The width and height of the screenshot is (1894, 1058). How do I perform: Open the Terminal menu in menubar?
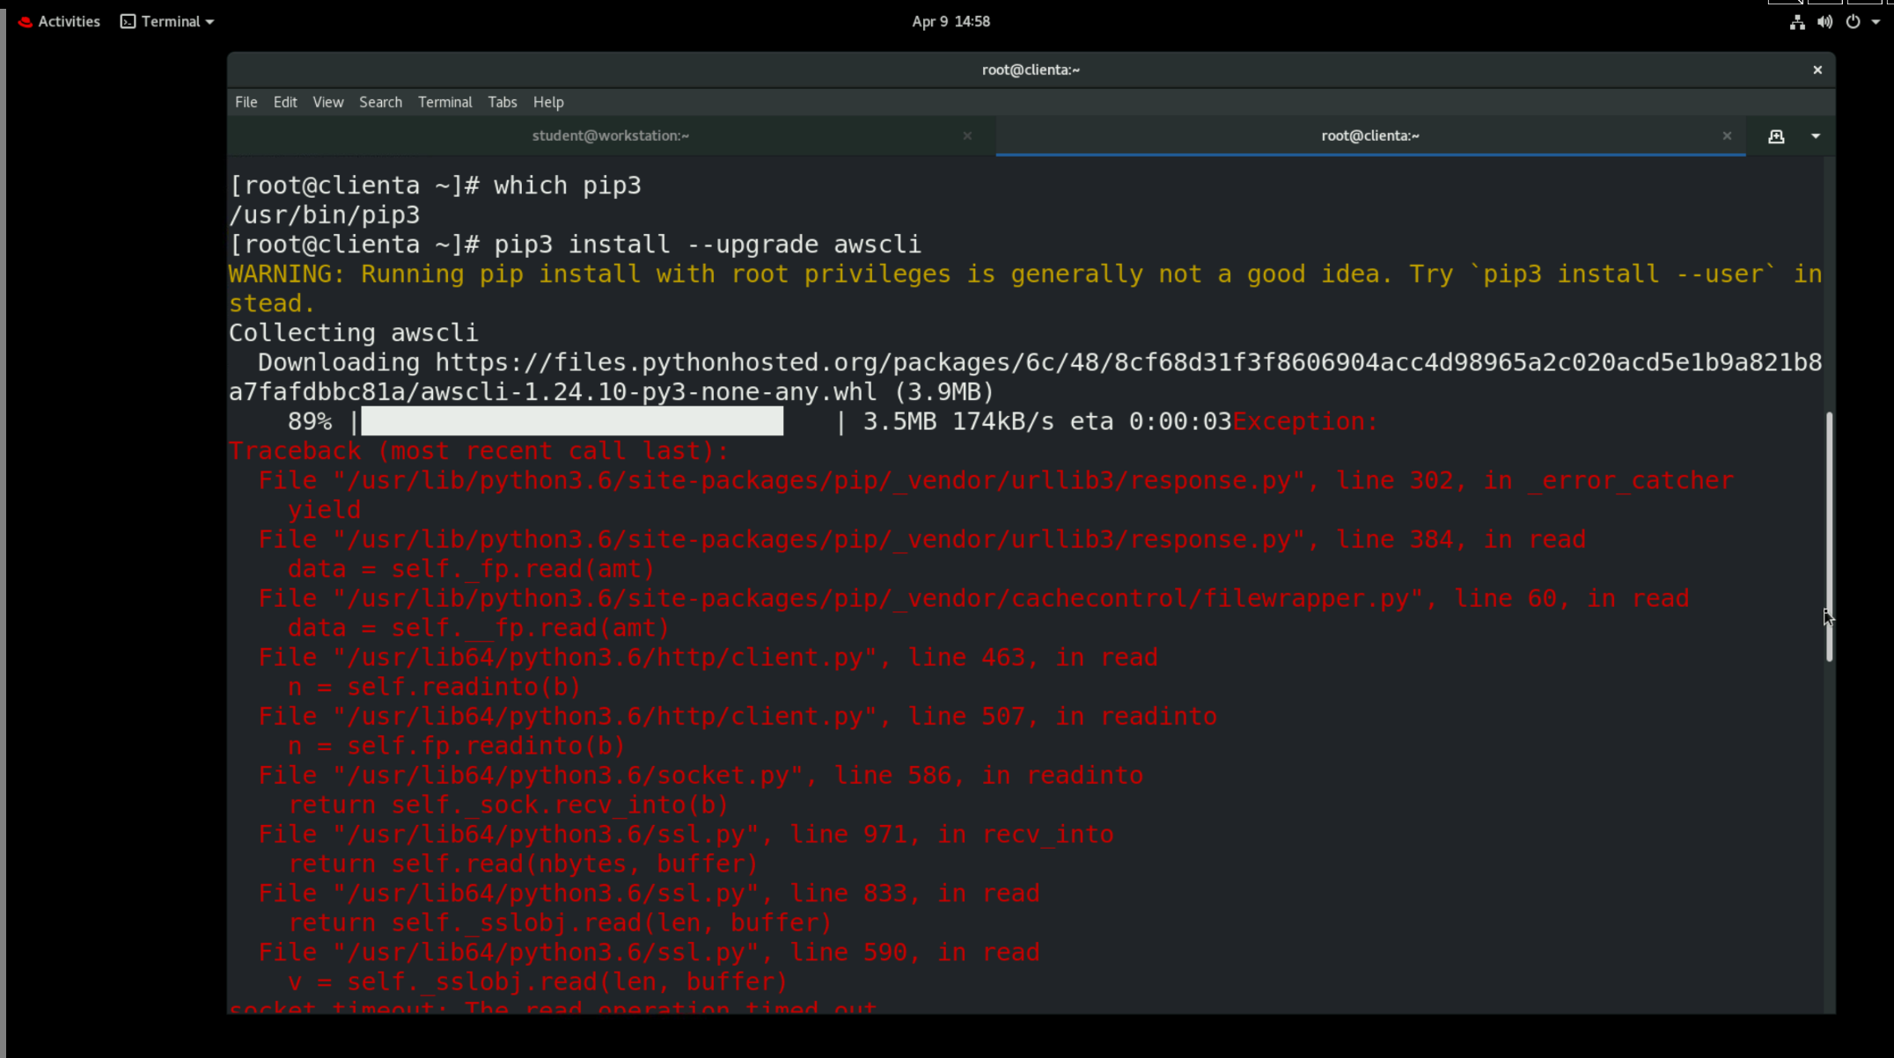point(444,102)
